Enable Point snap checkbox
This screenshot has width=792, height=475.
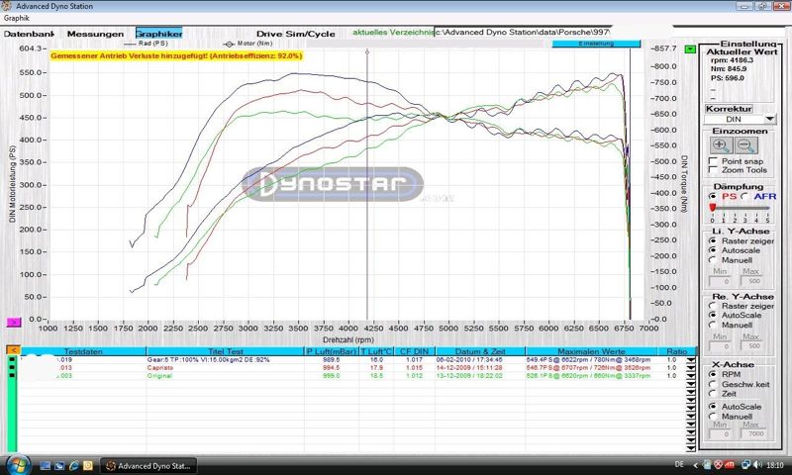[x=714, y=160]
